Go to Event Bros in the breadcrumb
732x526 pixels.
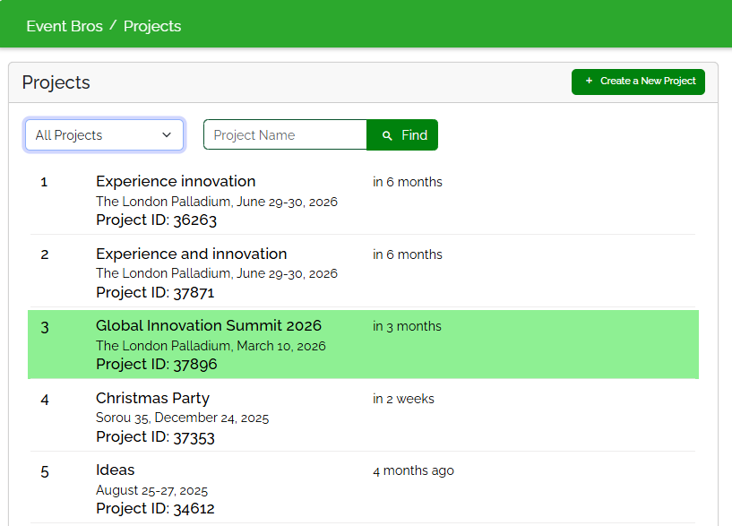pos(65,26)
